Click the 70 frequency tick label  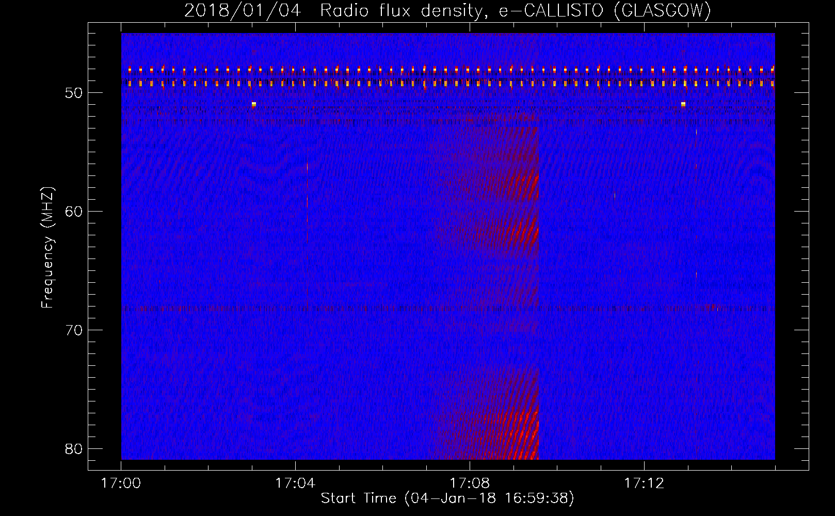click(x=74, y=330)
